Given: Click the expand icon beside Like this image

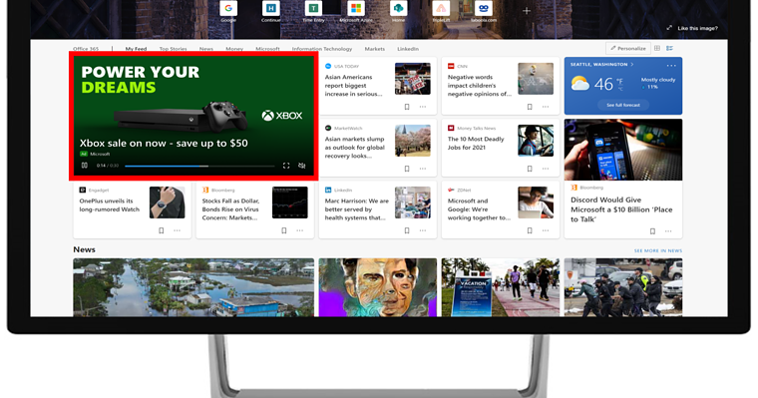Looking at the screenshot, I should [x=669, y=28].
